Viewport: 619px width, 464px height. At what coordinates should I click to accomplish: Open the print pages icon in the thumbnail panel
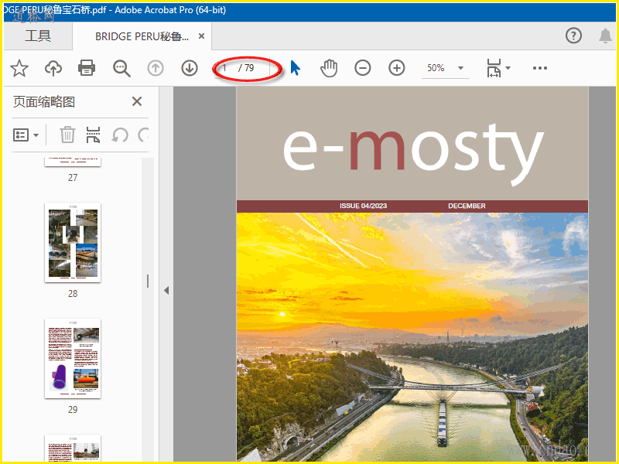point(93,135)
